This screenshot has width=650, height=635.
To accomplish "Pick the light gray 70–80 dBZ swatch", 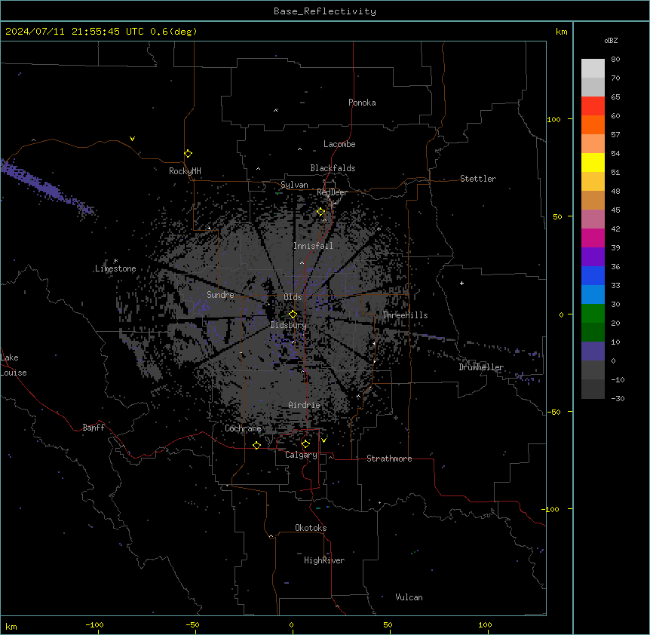I will (593, 68).
